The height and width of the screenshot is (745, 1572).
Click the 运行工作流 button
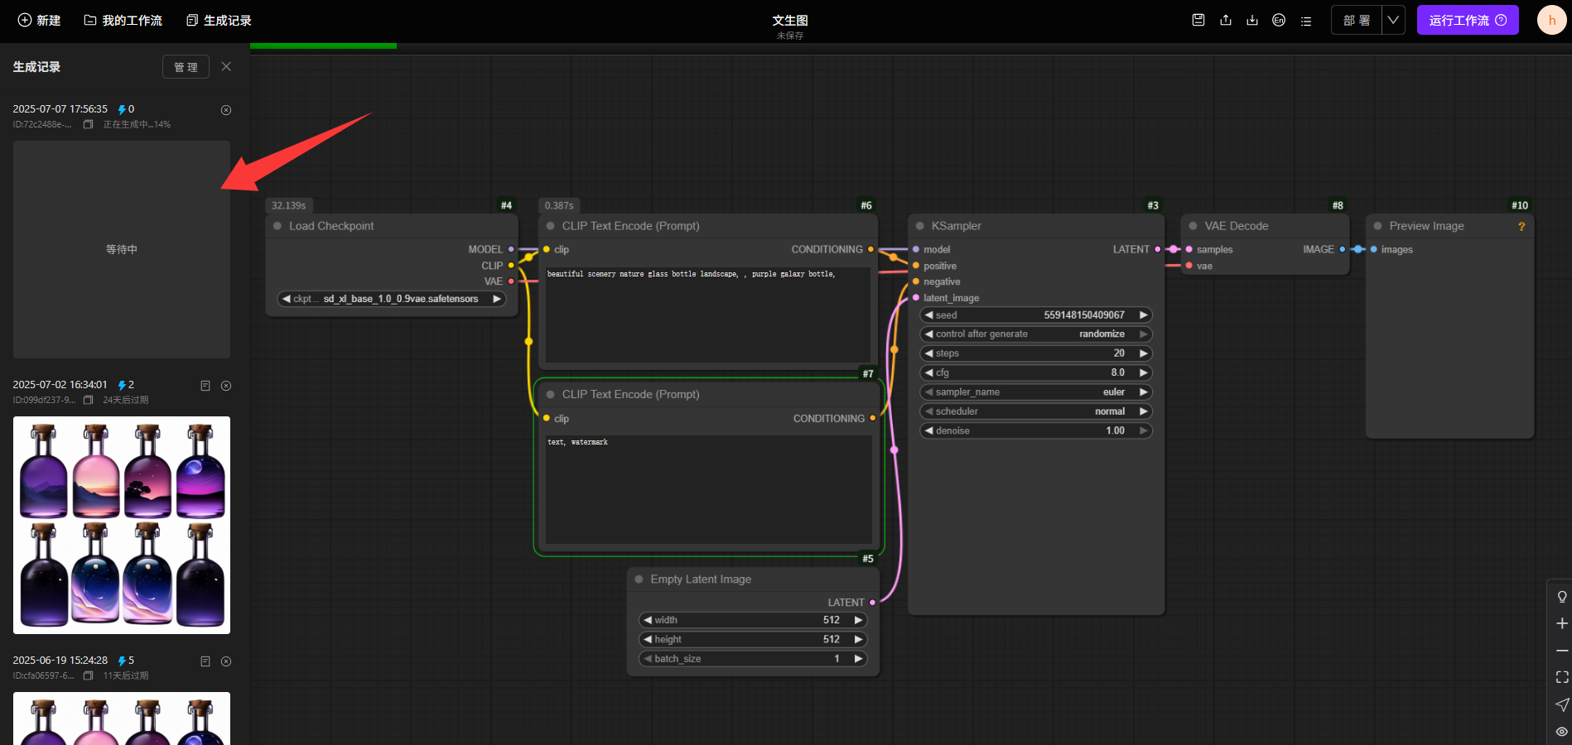[1467, 20]
